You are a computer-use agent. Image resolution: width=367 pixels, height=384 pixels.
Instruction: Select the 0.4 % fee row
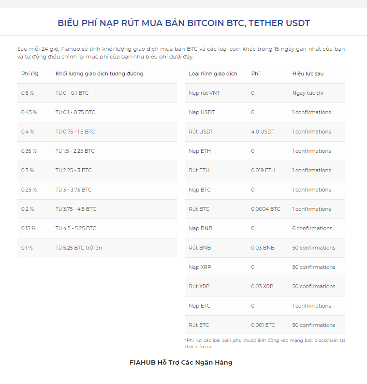point(97,132)
